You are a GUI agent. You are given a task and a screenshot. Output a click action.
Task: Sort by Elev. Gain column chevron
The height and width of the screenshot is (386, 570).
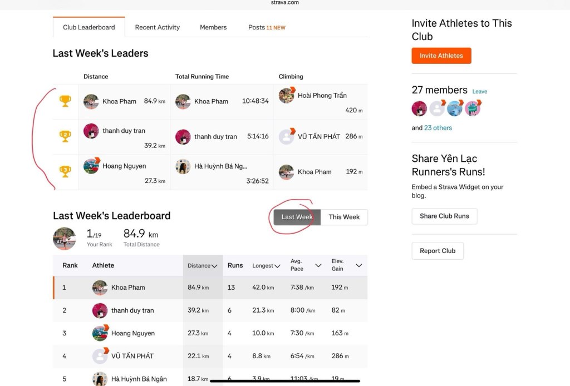tap(359, 266)
